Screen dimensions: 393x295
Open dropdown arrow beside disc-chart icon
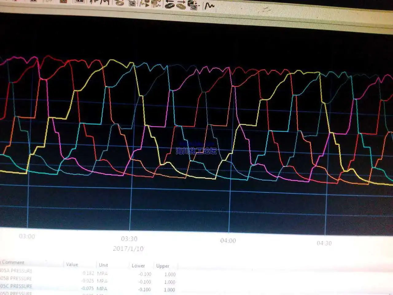[x=199, y=6]
